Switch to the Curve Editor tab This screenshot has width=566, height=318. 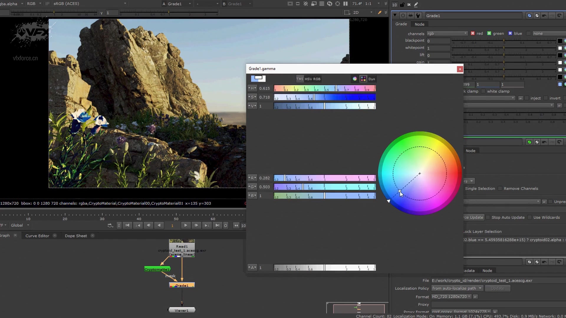click(x=37, y=236)
